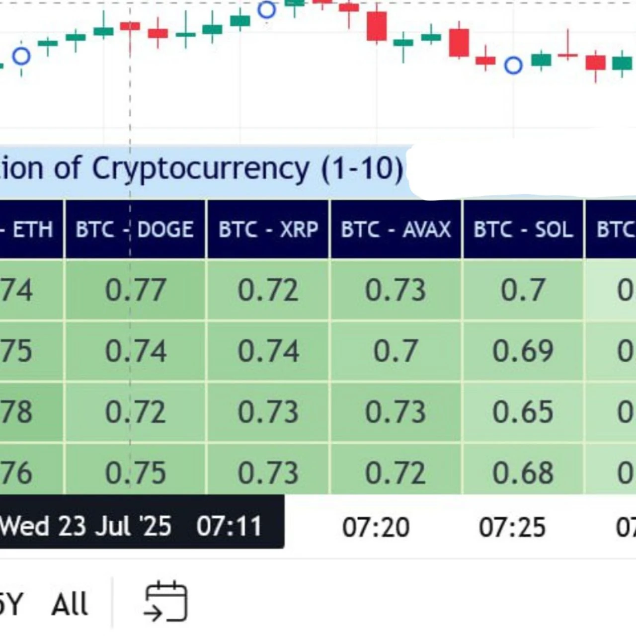Click the BTC - DOGE column header
The width and height of the screenshot is (636, 636).
pos(135,230)
